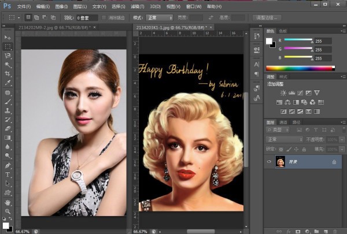347x234 pixels.
Task: Select the Zoom tool
Action: [8, 211]
